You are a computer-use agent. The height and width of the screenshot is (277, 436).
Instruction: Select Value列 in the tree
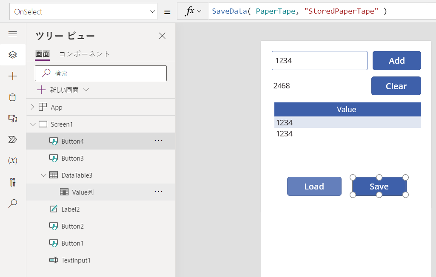point(83,192)
